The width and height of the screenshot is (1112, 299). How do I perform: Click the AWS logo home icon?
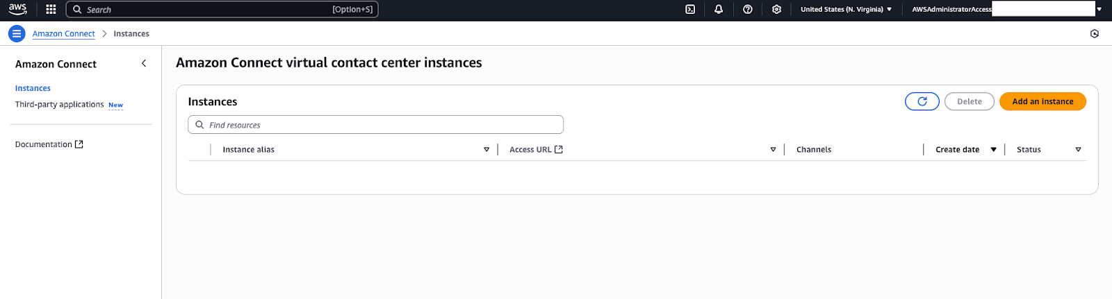coord(17,9)
